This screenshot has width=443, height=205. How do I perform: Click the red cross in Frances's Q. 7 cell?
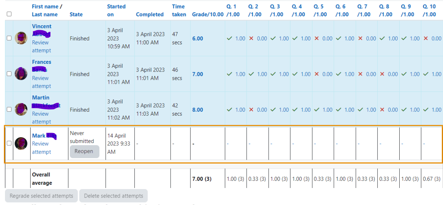[360, 74]
